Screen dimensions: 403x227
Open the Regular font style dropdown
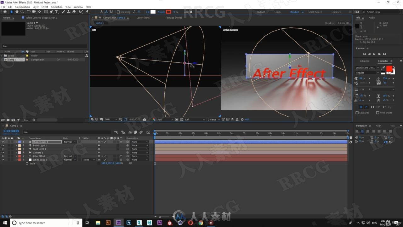[367, 73]
